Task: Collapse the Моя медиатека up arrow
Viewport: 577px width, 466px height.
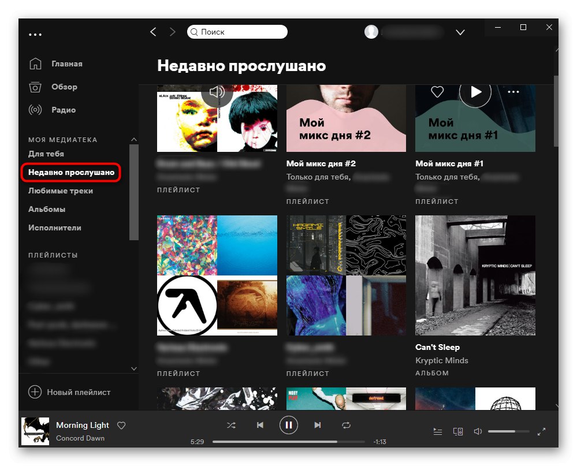Action: pos(134,139)
